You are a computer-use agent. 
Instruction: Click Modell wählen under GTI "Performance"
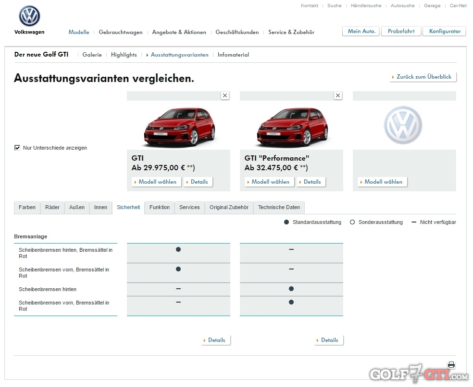269,182
